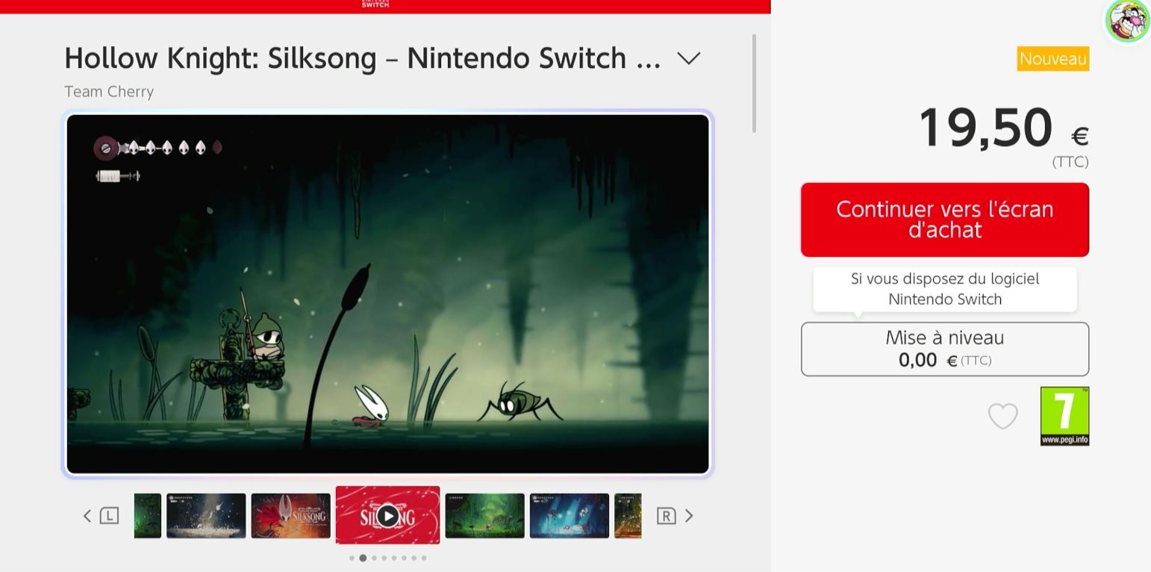Click the Team Cherry publisher link

click(x=109, y=91)
